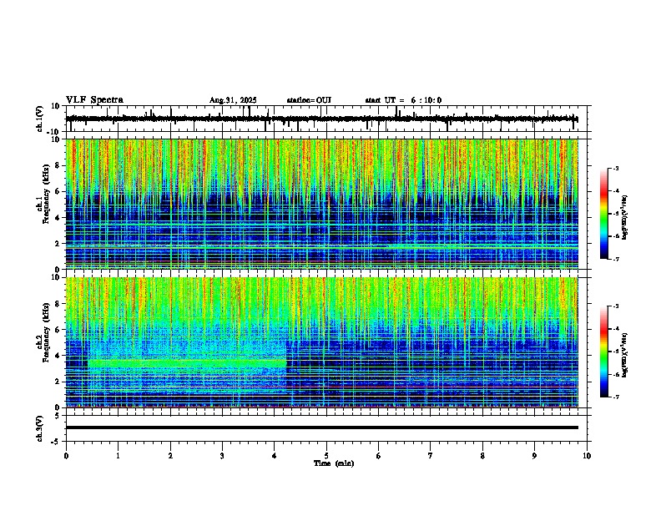
Task: Click the ch.2 'Frequency (kHz)' axis label
Action: 46,332
